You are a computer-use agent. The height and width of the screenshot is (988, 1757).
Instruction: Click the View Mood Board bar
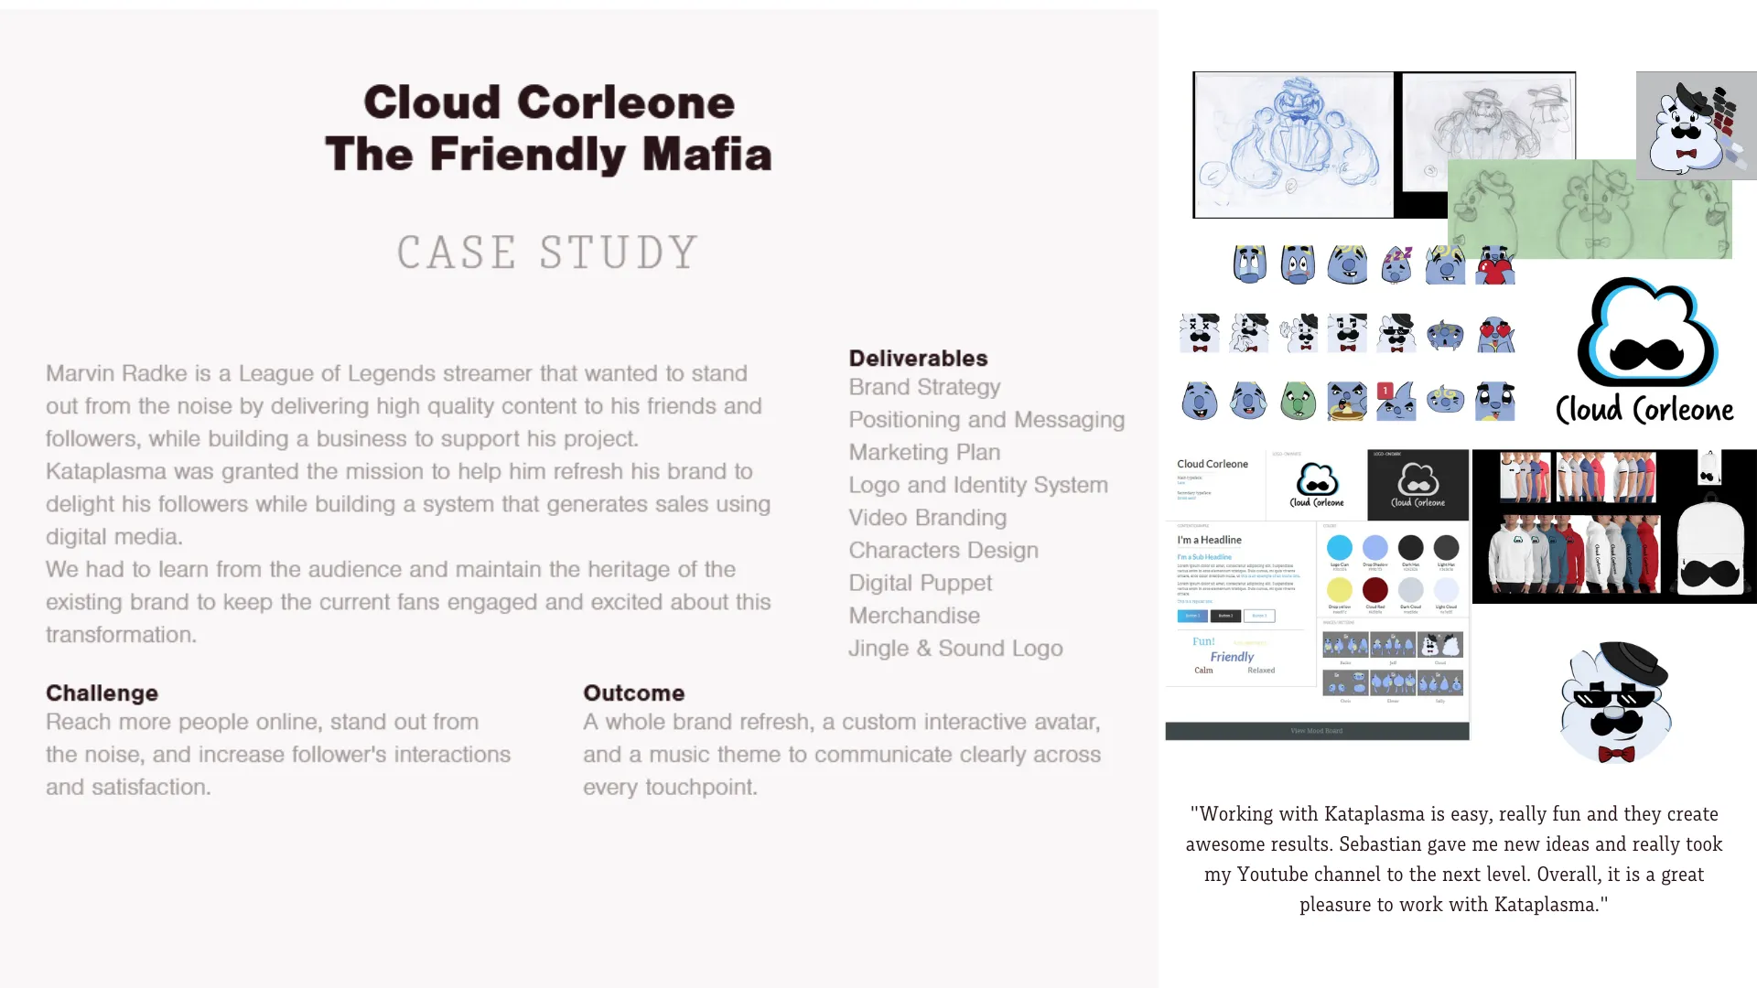[1317, 731]
